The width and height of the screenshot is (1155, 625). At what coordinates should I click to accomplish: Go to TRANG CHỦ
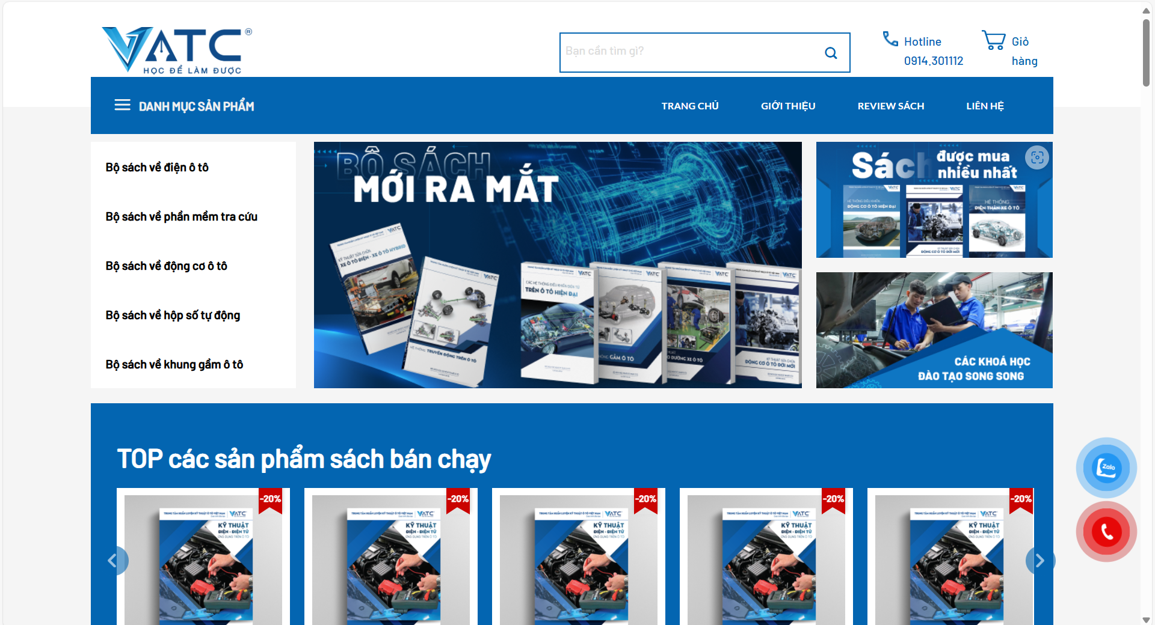coord(690,106)
